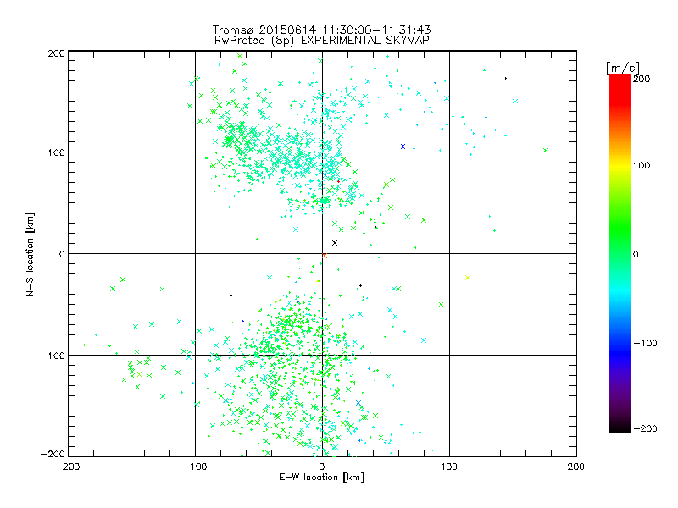Click the colorbar tick label "200"
This screenshot has height=508, width=678.
click(x=642, y=78)
